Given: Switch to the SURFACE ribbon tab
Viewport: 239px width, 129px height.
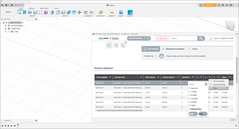Looking at the screenshot, I should point(32,8).
